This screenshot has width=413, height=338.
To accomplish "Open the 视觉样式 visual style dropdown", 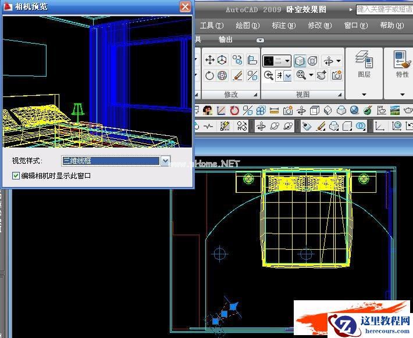I will pyautogui.click(x=165, y=161).
